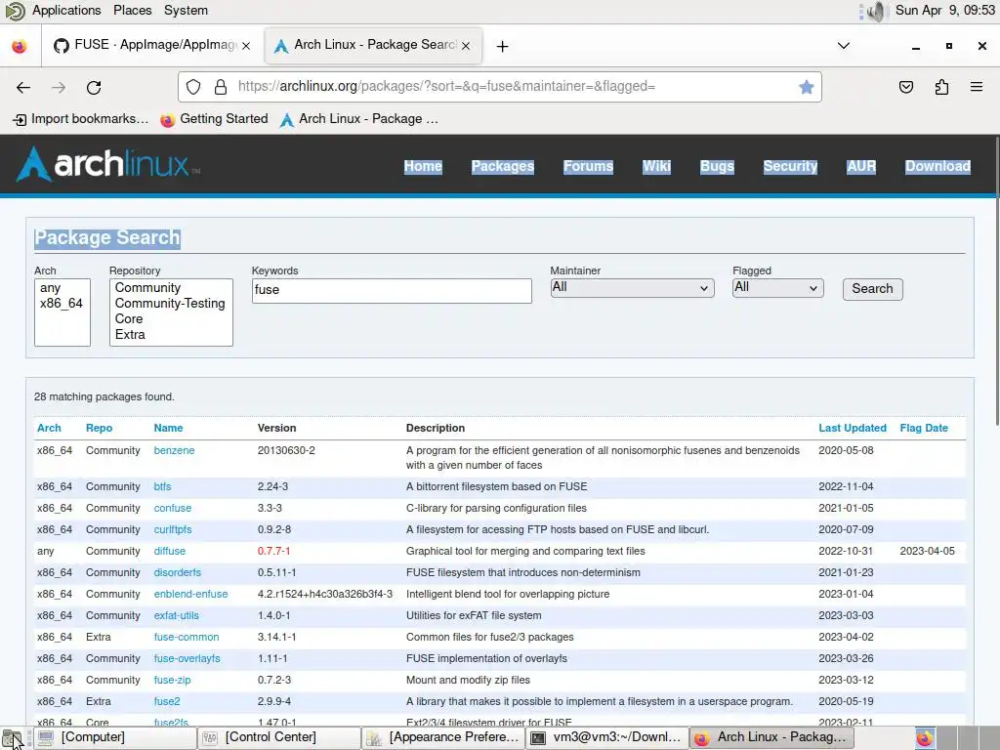
Task: Switch to Control Center taskbar window
Action: point(277,737)
